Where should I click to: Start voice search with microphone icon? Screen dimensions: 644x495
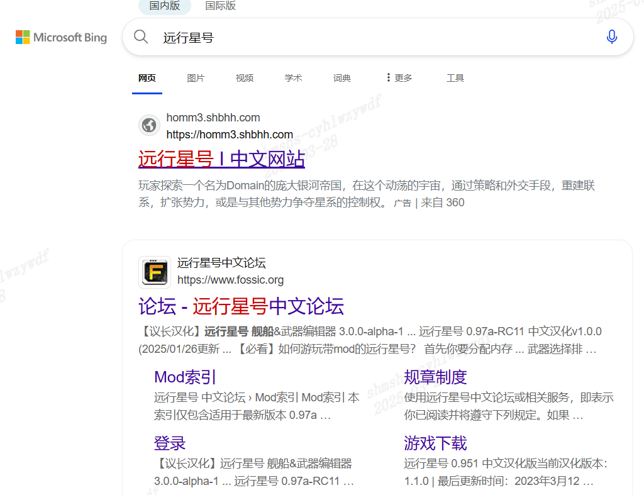pyautogui.click(x=611, y=37)
